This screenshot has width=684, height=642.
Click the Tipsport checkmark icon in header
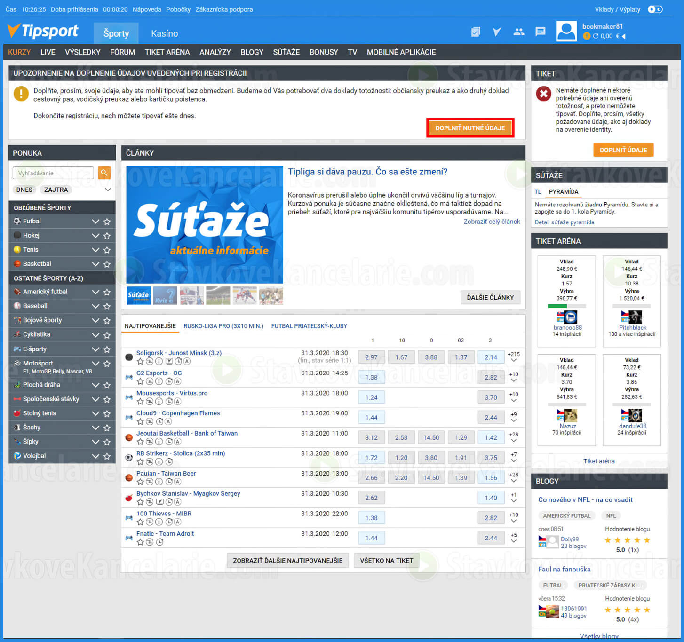tap(497, 32)
